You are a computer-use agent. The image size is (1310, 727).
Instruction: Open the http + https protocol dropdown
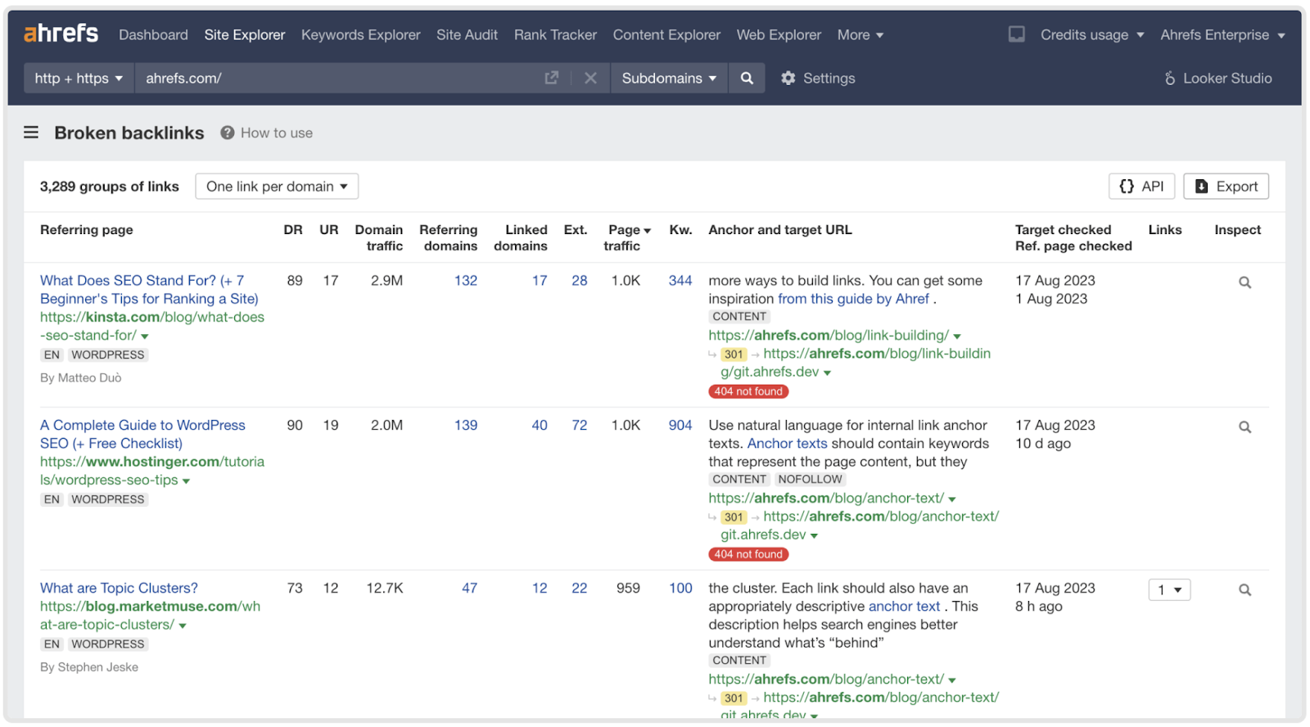click(x=79, y=78)
